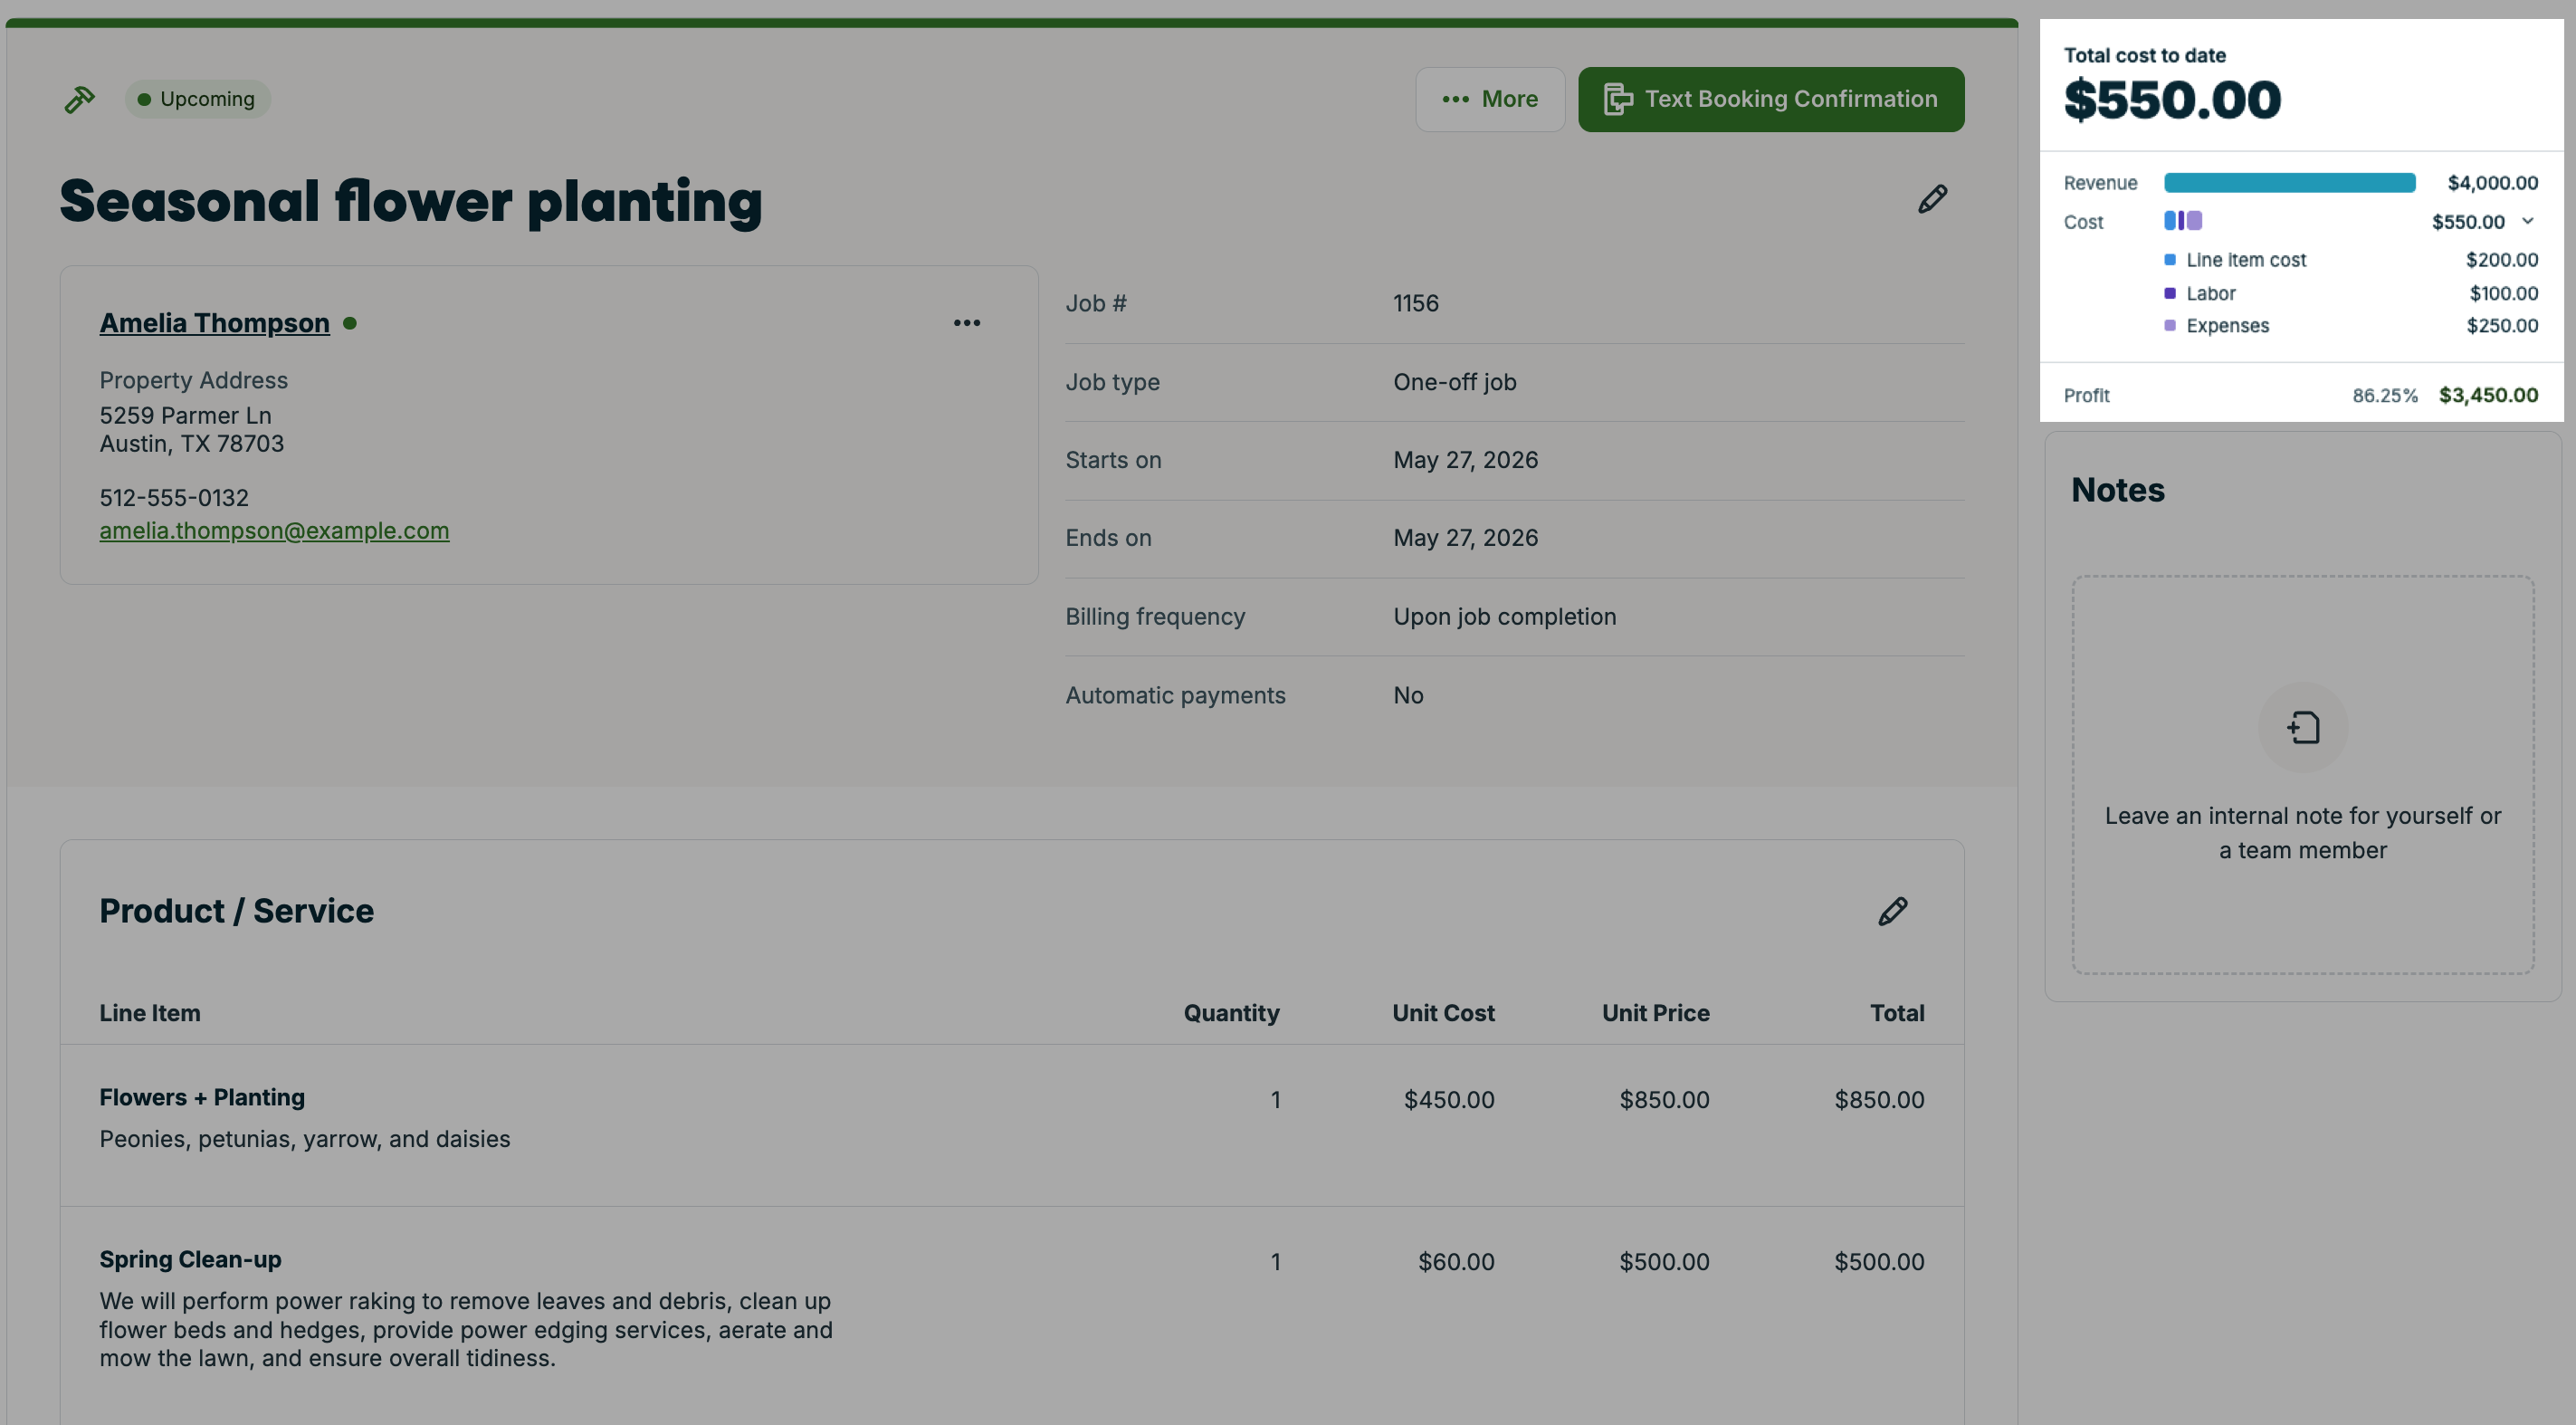The width and height of the screenshot is (2576, 1425).
Task: Edit job title with pencil icon
Action: click(x=1932, y=199)
